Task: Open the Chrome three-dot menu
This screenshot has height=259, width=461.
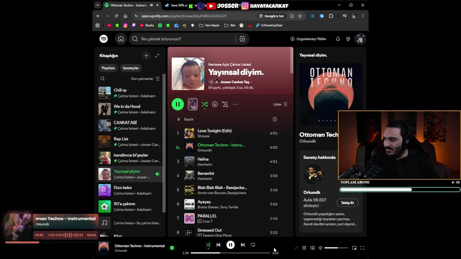Action: click(363, 16)
